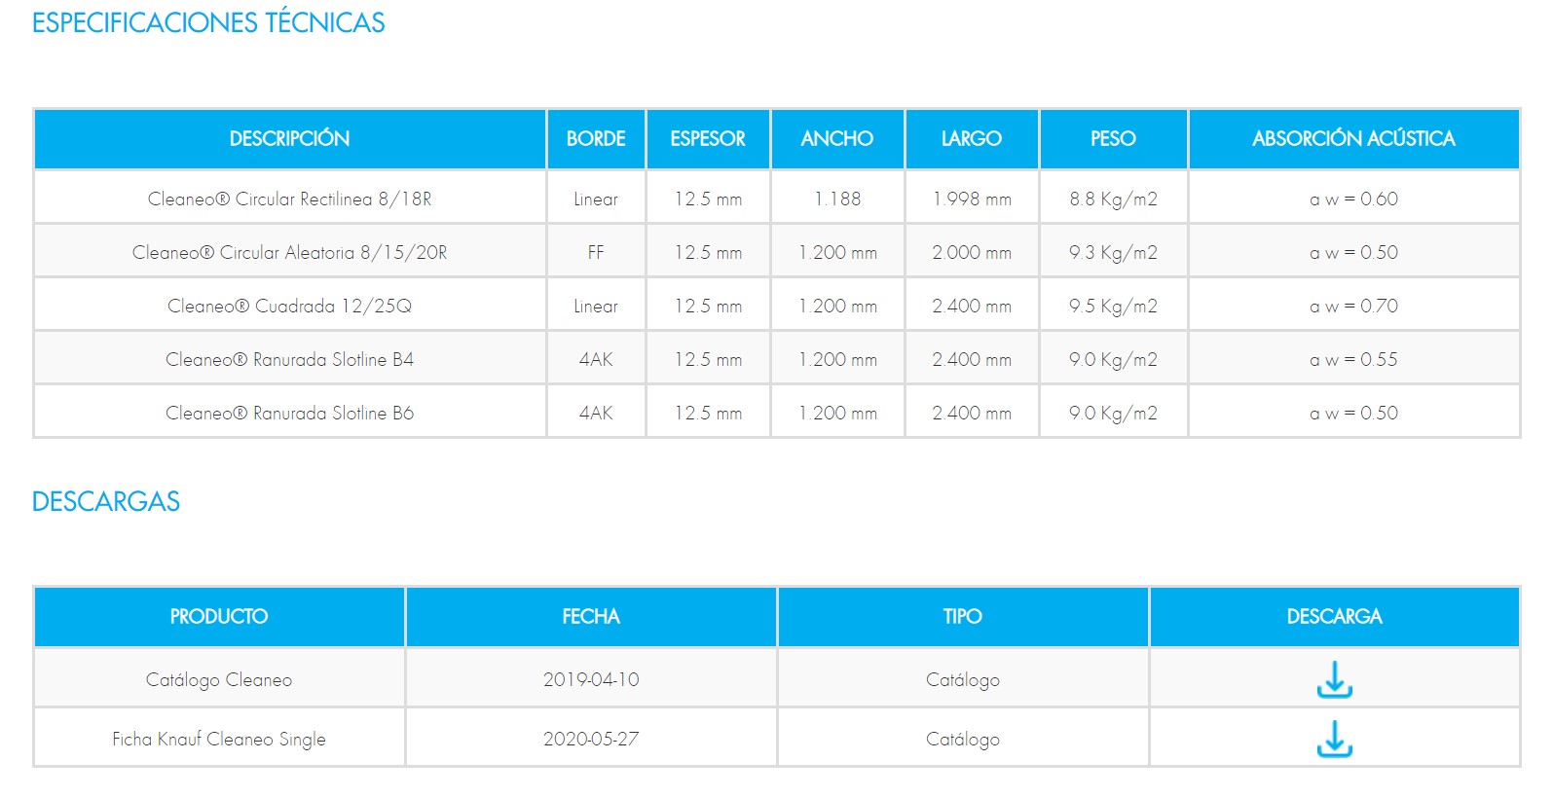Click the 9.3 Kg/m2 weight value
The width and height of the screenshot is (1553, 797).
(x=1113, y=252)
